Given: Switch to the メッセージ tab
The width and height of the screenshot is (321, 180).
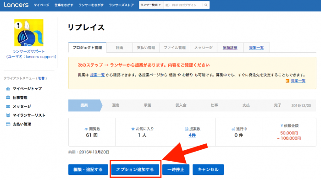Looking at the screenshot, I should point(204,48).
